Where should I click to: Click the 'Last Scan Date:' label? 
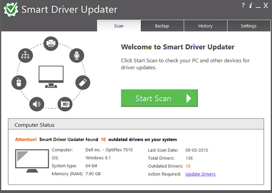pyautogui.click(x=163, y=150)
